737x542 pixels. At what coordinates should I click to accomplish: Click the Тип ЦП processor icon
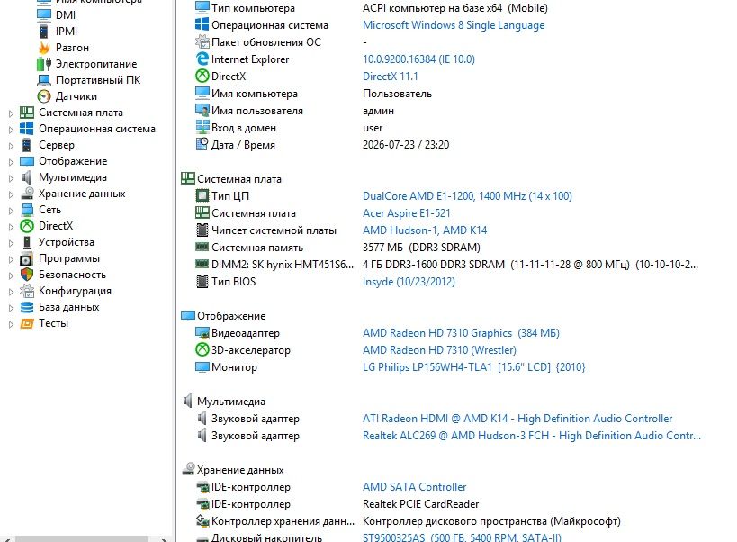tap(202, 195)
